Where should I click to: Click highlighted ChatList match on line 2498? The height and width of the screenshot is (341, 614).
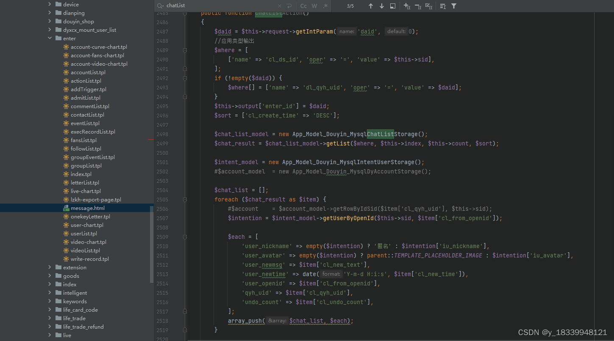tap(381, 134)
